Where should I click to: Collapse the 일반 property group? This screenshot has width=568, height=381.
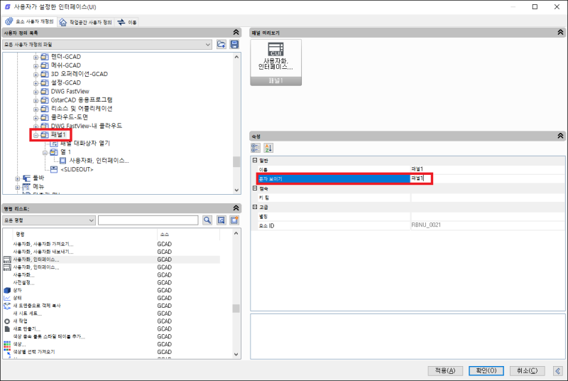pos(255,160)
